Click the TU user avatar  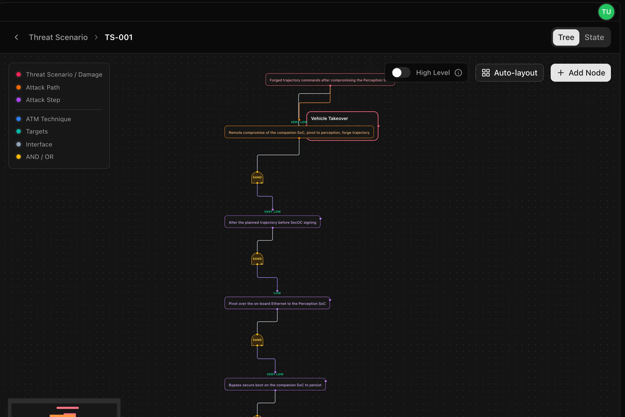(x=606, y=12)
